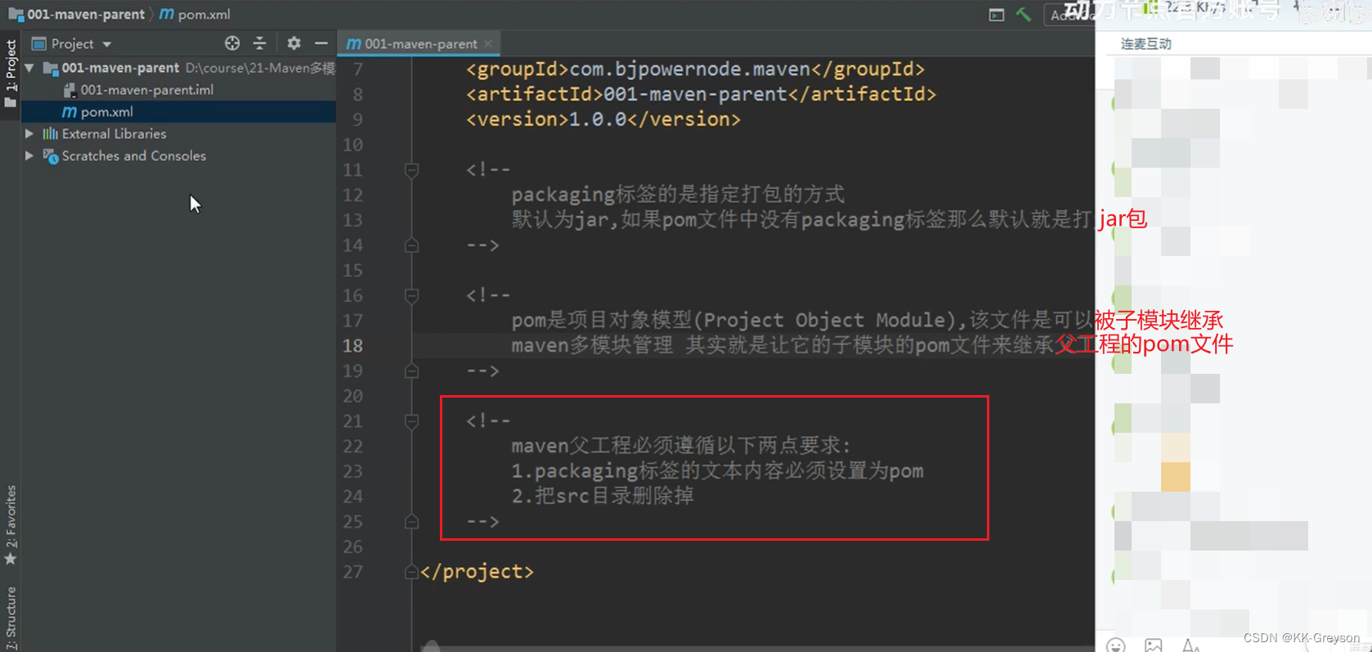Open Project panel gear settings
Screen dimensions: 1372x652
294,43
